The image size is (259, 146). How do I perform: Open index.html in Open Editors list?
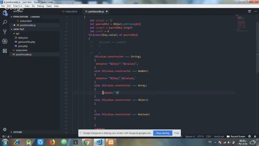click(35, 21)
